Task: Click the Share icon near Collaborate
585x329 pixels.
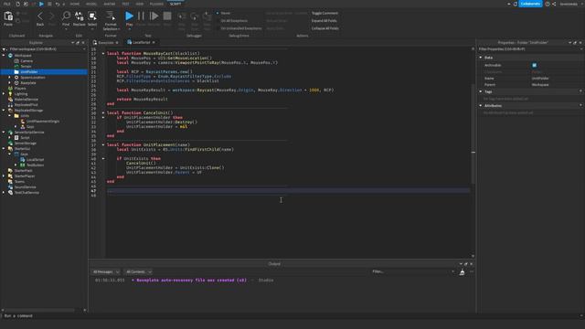Action: [554, 4]
